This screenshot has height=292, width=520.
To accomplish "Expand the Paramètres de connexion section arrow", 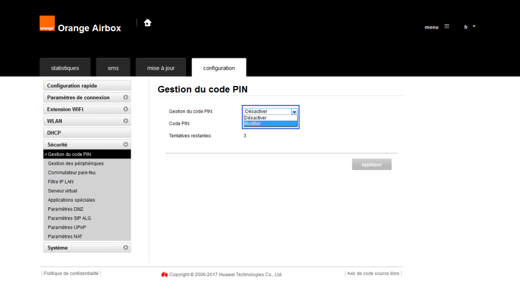I will (126, 98).
